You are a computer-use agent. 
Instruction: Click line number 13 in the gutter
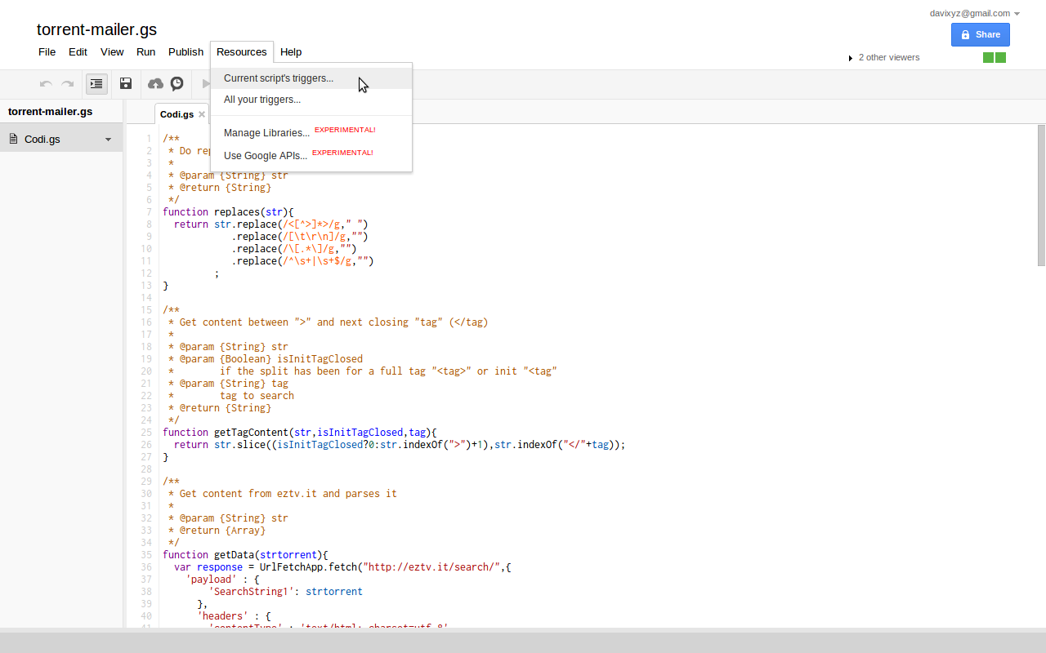click(x=146, y=286)
